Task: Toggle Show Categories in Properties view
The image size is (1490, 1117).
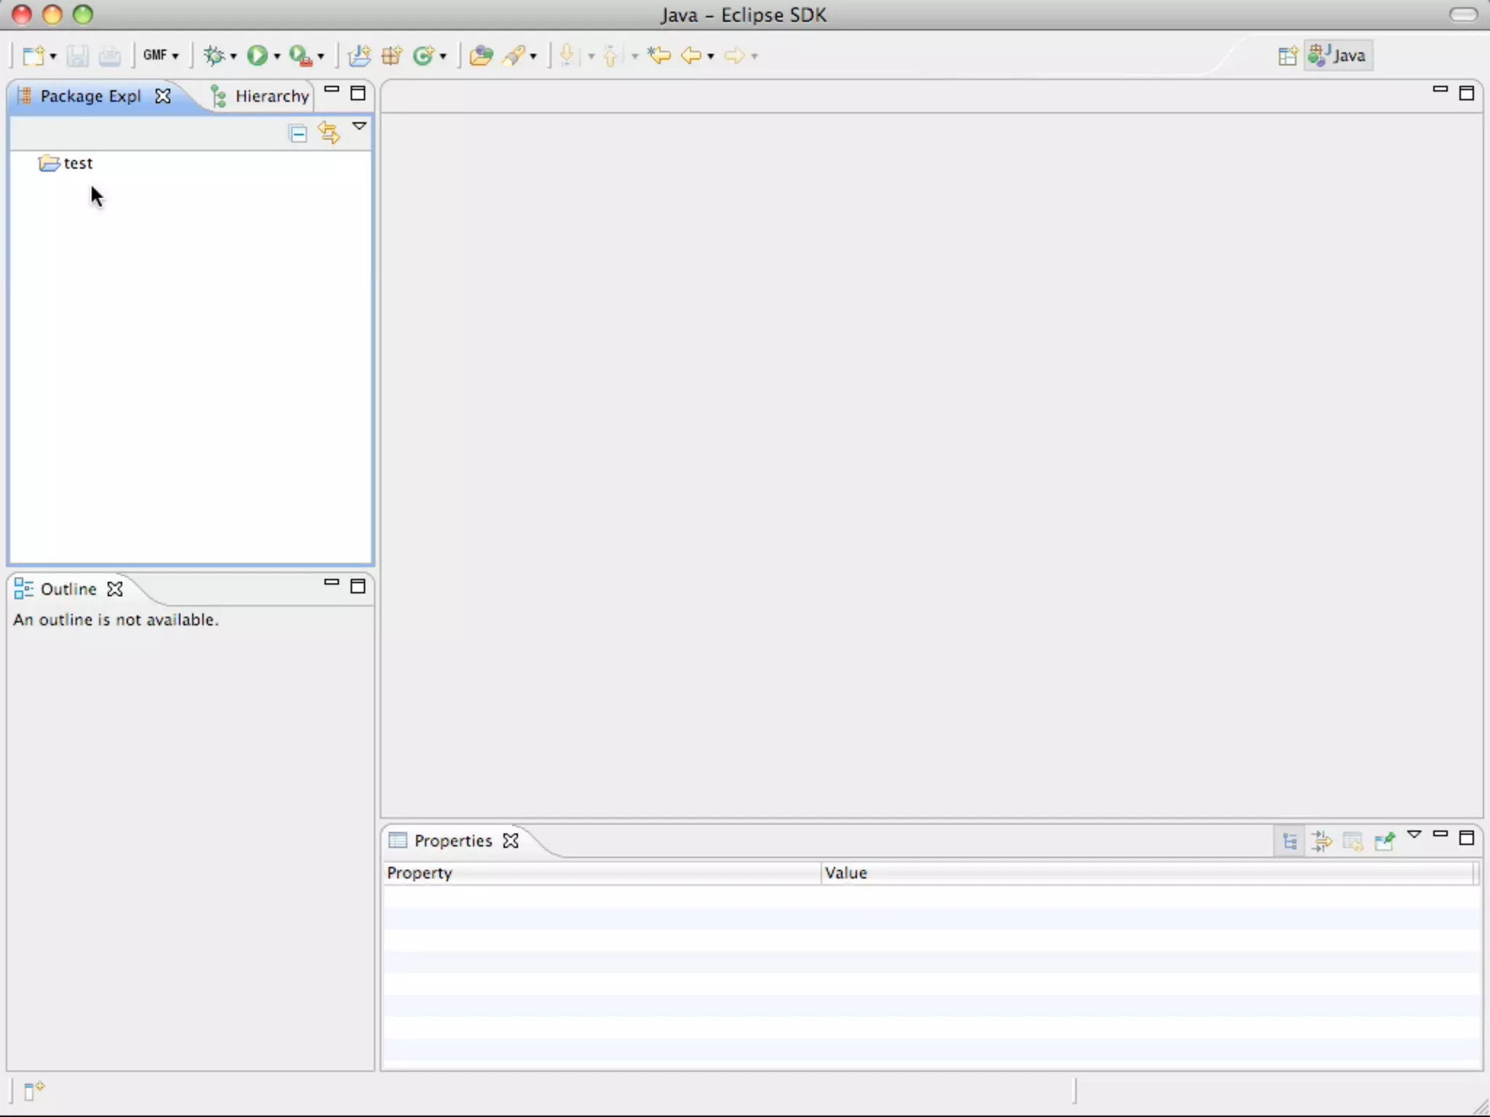Action: tap(1290, 841)
